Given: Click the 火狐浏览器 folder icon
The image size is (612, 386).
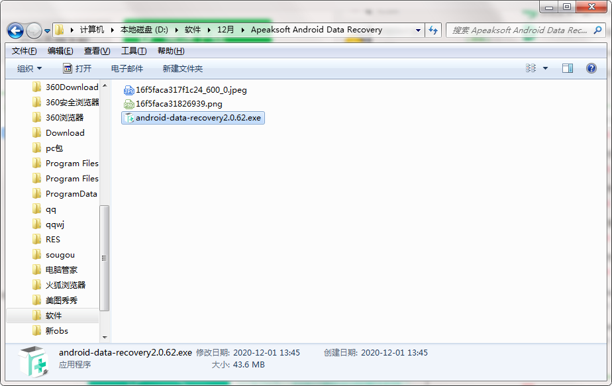Looking at the screenshot, I should point(36,285).
